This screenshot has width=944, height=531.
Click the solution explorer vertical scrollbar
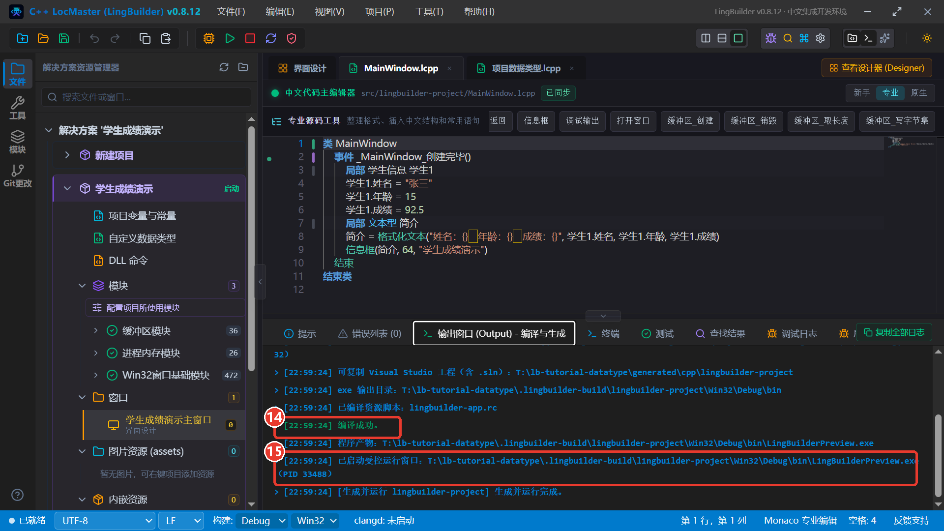point(252,248)
